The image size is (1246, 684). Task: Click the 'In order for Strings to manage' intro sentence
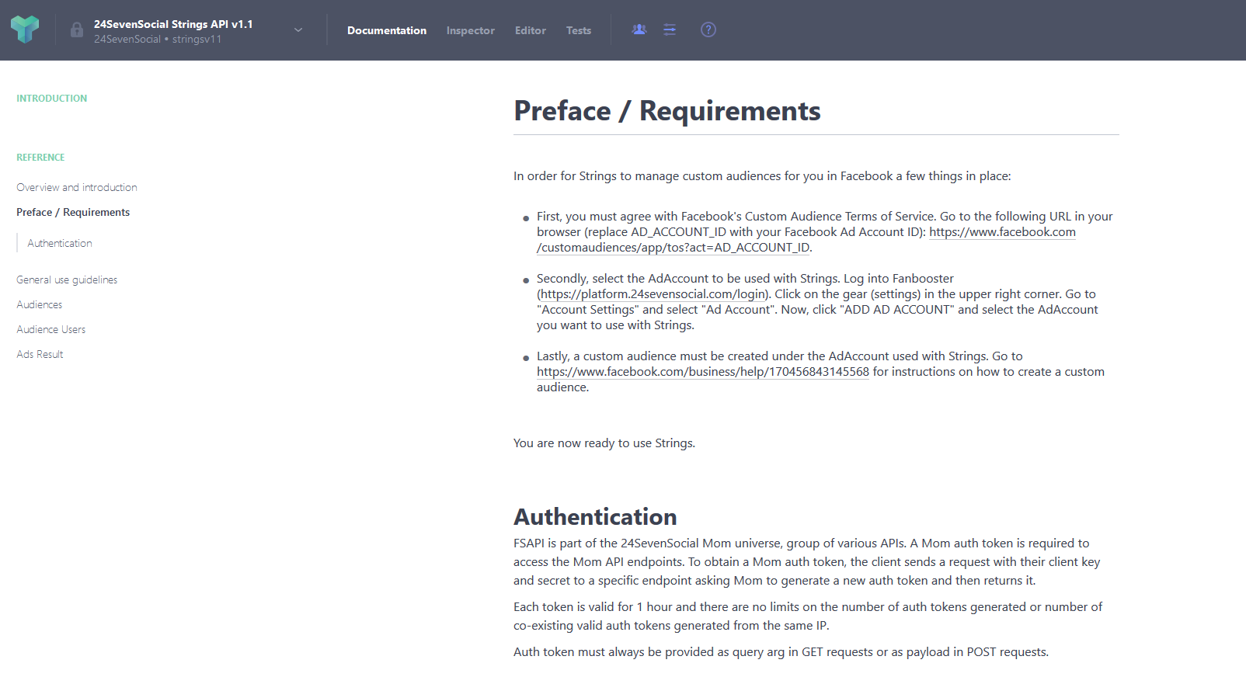tap(762, 176)
